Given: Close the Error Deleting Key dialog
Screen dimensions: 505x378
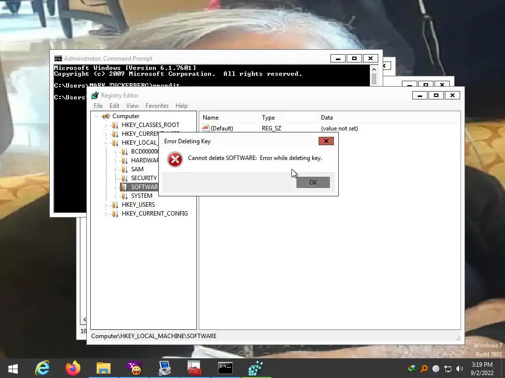Looking at the screenshot, I should tap(326, 141).
